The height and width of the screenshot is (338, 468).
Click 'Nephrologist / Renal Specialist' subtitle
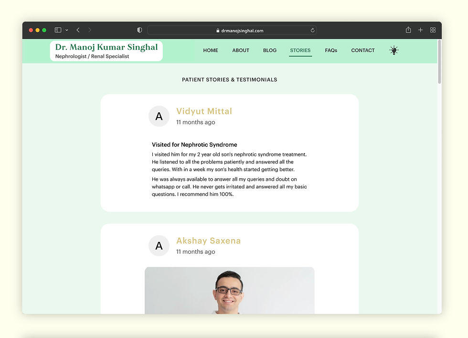point(92,56)
